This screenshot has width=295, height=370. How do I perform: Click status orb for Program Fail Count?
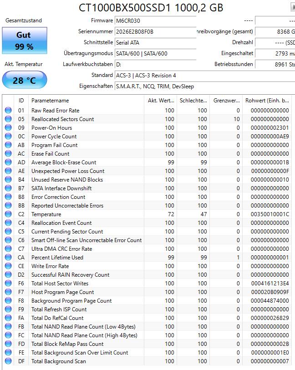point(8,145)
